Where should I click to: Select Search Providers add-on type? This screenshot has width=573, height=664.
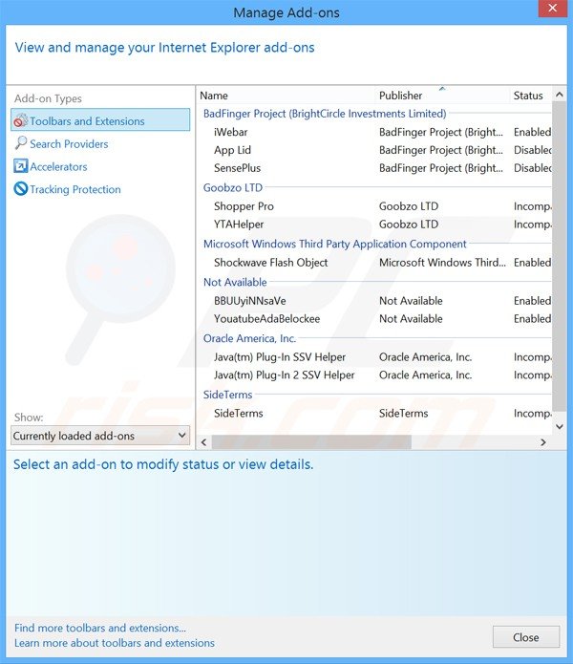click(x=100, y=143)
